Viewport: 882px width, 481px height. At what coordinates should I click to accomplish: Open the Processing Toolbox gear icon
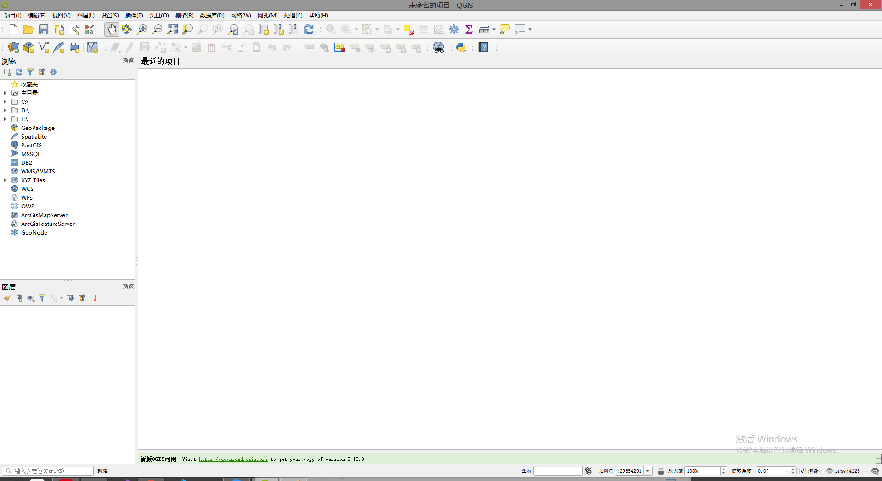pos(454,29)
